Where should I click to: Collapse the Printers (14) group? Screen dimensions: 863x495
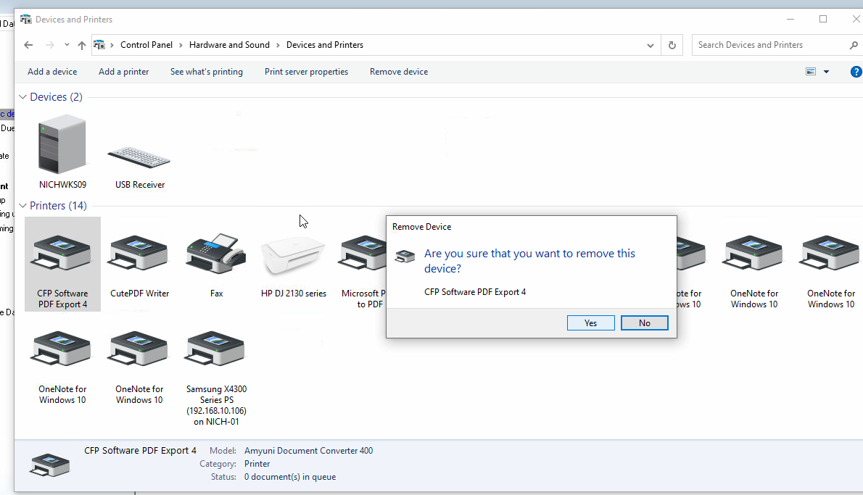point(22,206)
